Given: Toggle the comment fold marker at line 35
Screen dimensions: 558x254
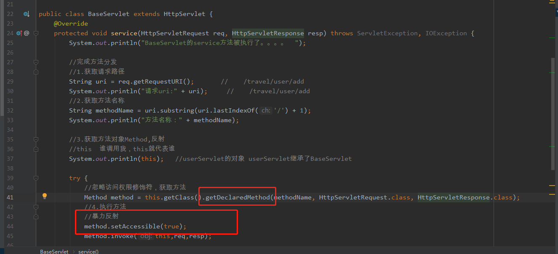Looking at the screenshot, I should click(x=36, y=139).
